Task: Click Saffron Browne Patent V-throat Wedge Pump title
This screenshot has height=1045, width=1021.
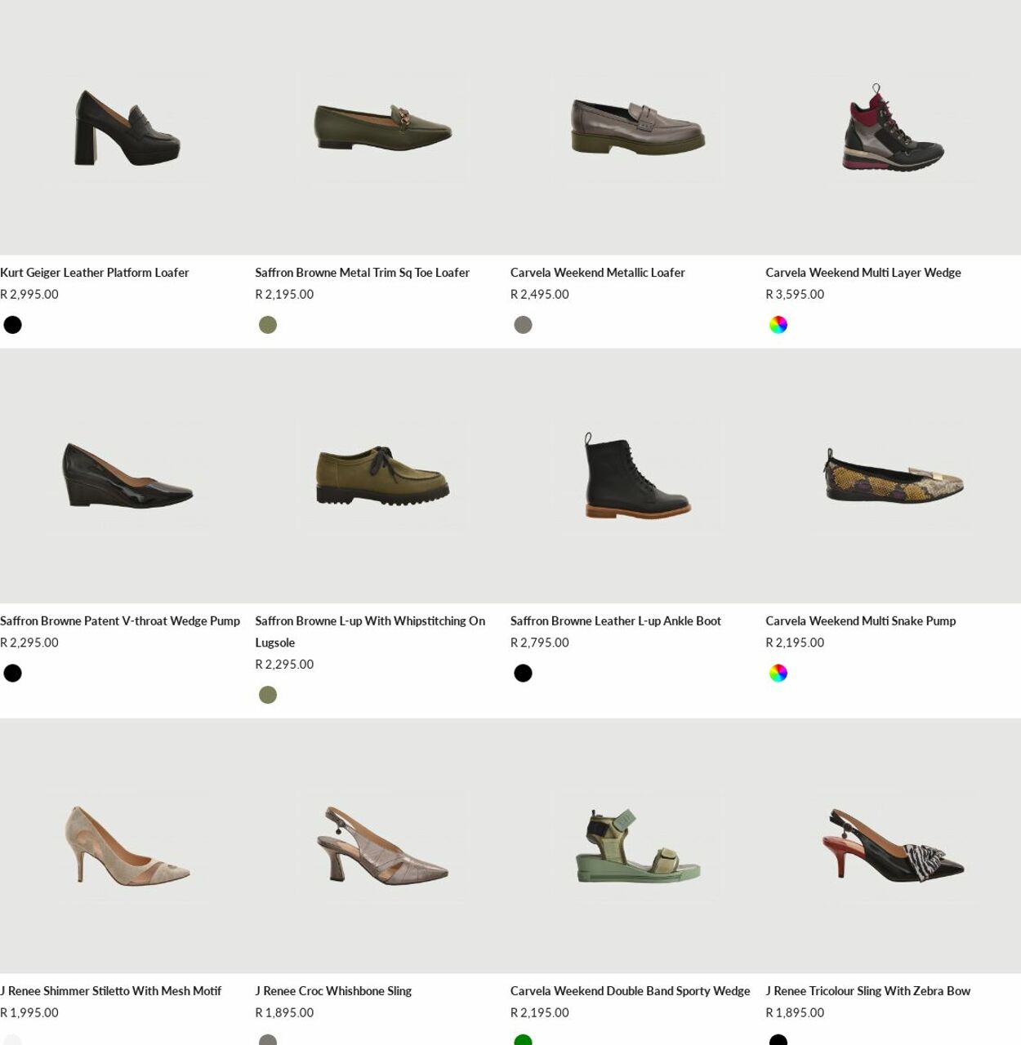Action: (x=120, y=621)
